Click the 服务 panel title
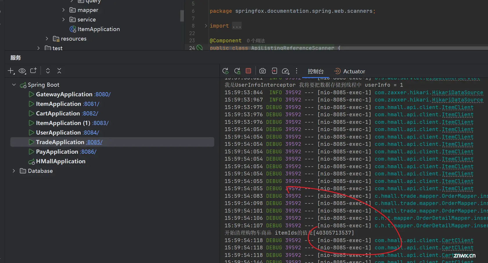This screenshot has width=488, height=263. click(16, 58)
